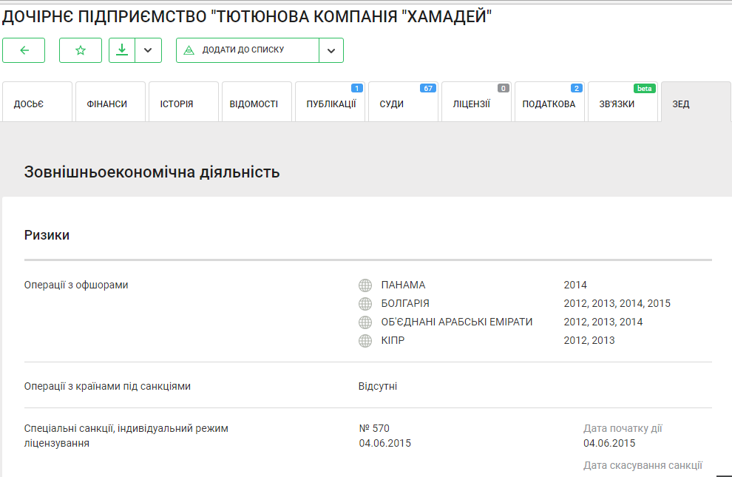The width and height of the screenshot is (732, 477).
Task: Open the ІСТОРІЯ tab
Action: (177, 104)
